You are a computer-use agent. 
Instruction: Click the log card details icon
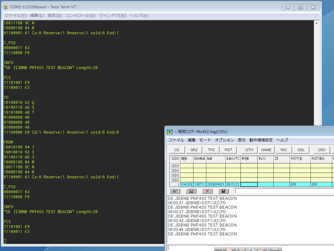[191, 191]
